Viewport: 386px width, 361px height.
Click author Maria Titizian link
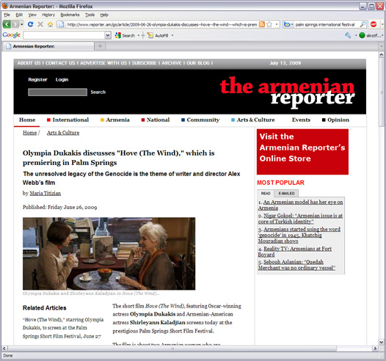tap(45, 193)
